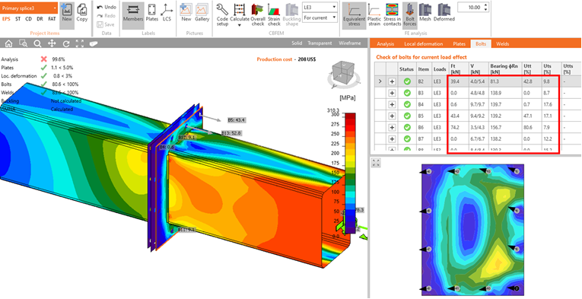Click the status check icon for B6
582x299 pixels.
pyautogui.click(x=407, y=128)
